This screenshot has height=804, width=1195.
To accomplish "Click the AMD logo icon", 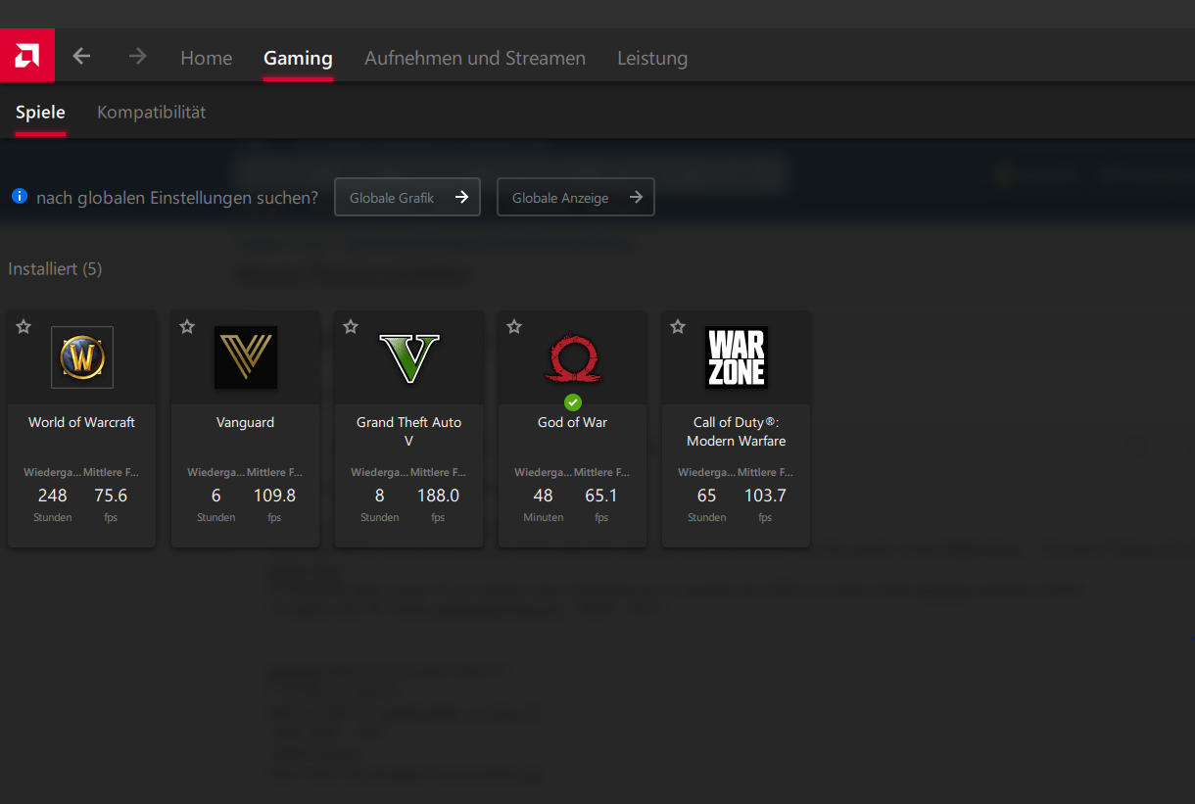I will (x=26, y=57).
